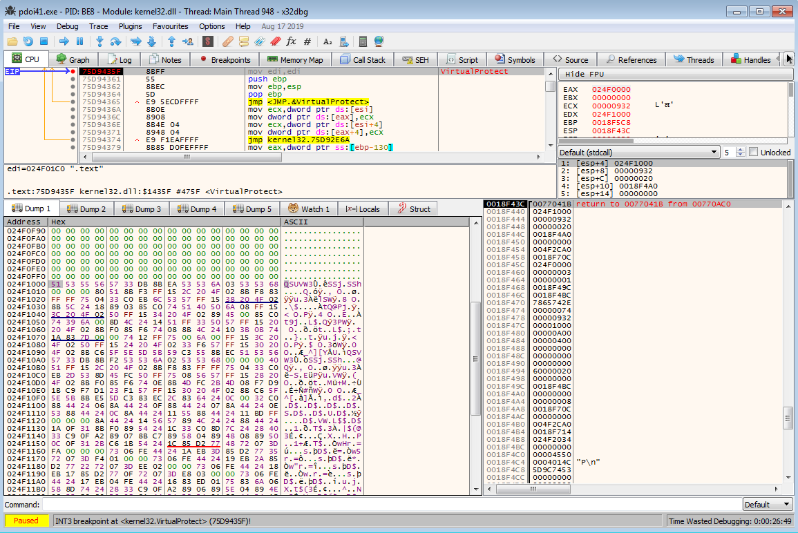Open the Default dropdown beside command bar
Viewport: 798px width, 533px height.
click(x=767, y=505)
